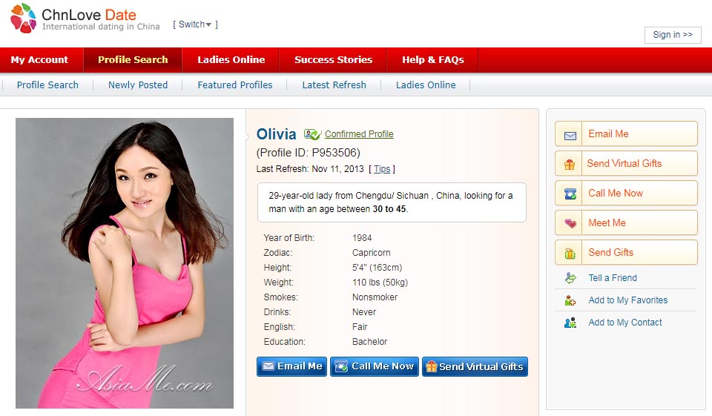Screen dimensions: 712x416
Task: Click the telephone icon beside Call Me Now in the sidebar
Action: coord(570,194)
